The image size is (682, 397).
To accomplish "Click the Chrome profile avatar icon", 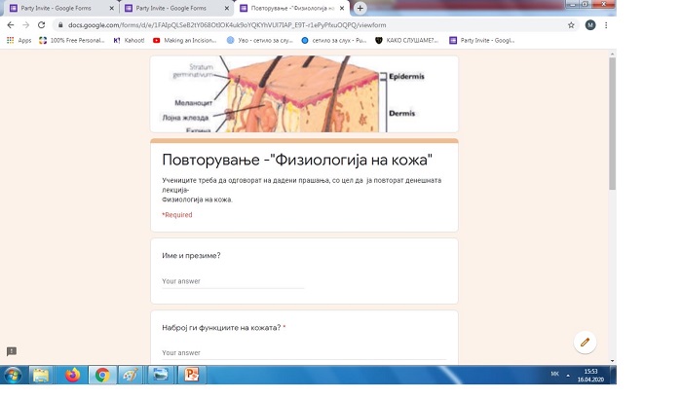I will point(589,24).
